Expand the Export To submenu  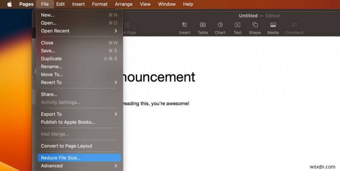79,114
